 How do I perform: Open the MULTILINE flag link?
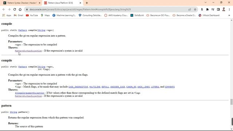click(95, 87)
